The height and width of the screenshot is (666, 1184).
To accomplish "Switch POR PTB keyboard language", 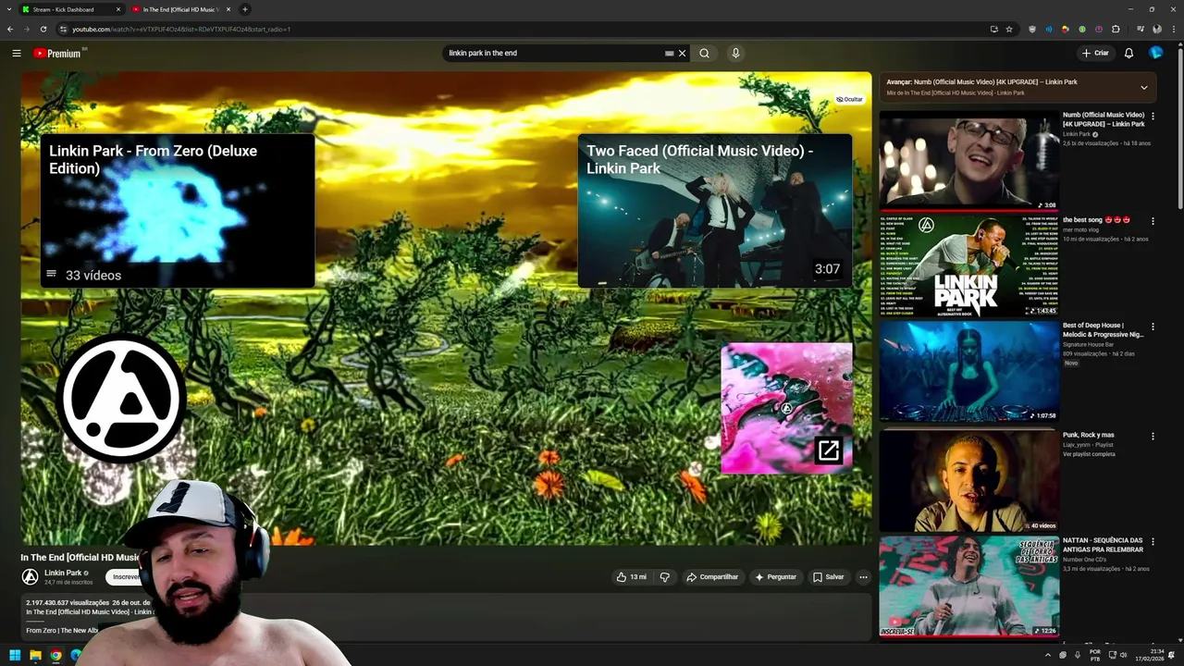I will pyautogui.click(x=1095, y=656).
